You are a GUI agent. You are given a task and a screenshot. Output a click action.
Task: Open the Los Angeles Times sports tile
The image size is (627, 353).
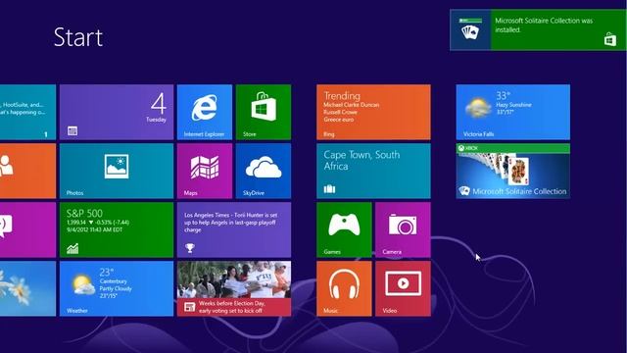234,229
